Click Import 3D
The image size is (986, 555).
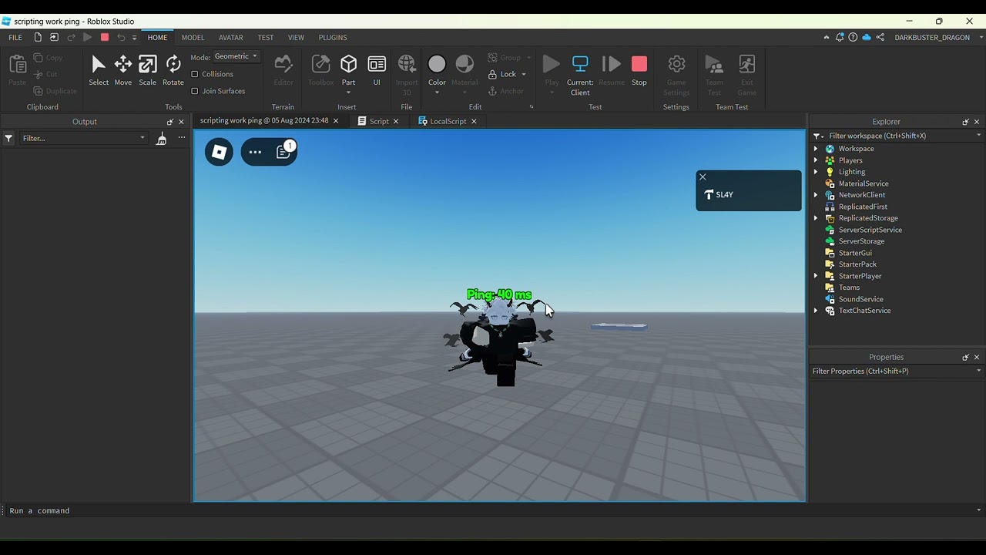coord(407,75)
